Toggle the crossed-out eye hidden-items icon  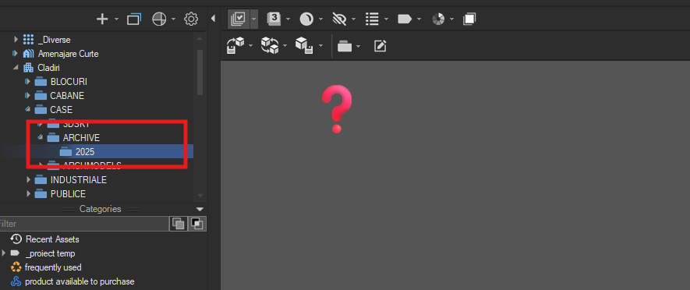pyautogui.click(x=339, y=19)
